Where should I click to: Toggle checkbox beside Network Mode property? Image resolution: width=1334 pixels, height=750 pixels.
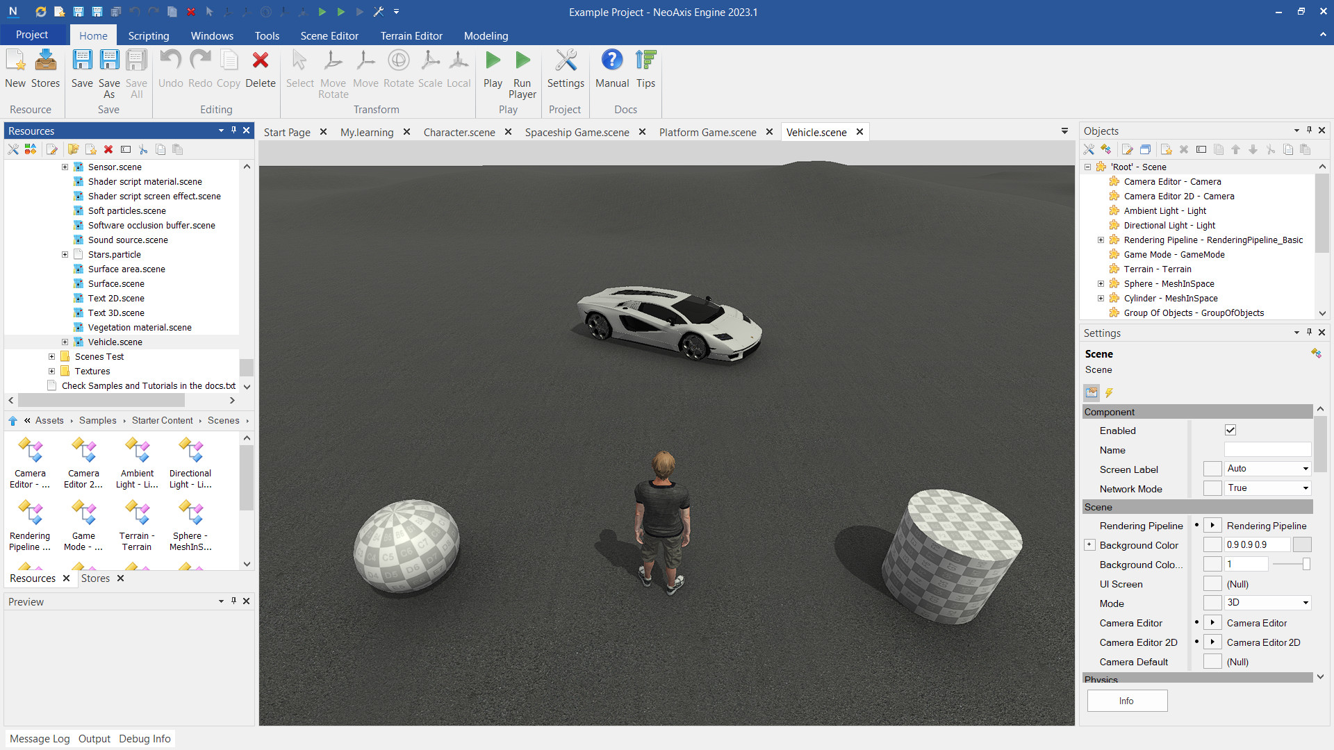point(1212,489)
